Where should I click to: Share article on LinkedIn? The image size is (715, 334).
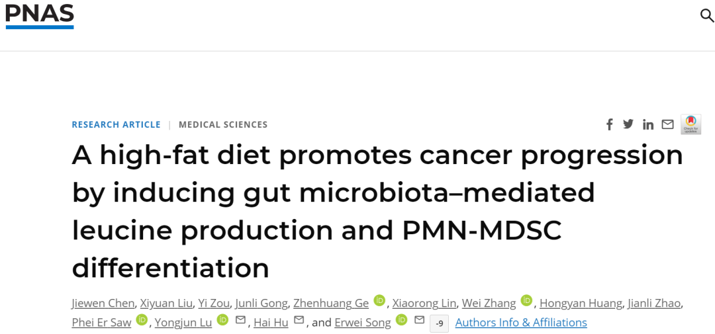click(648, 124)
